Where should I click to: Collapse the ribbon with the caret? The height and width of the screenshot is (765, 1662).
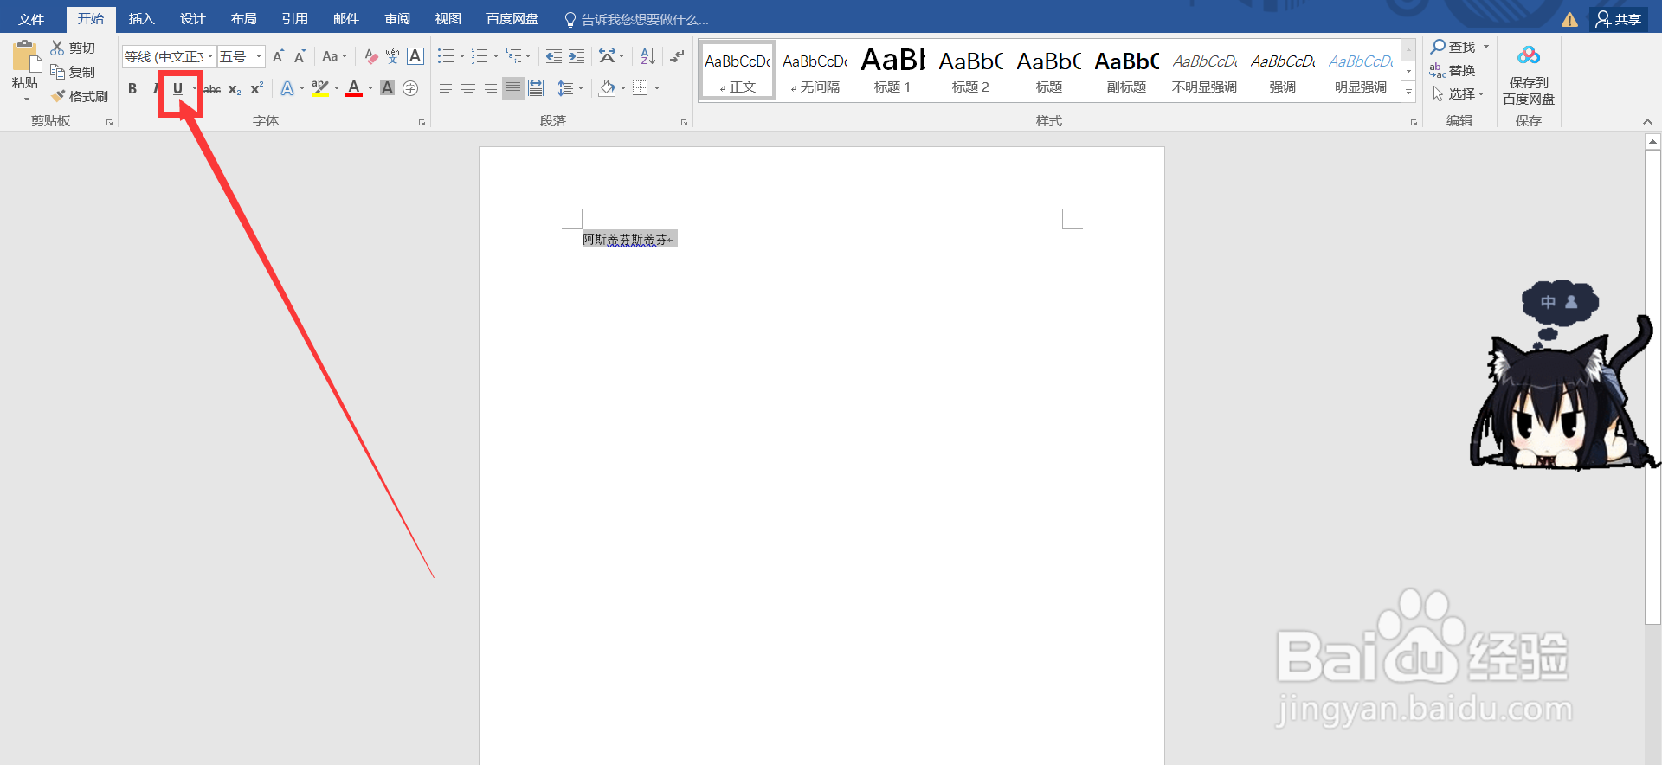(x=1647, y=121)
